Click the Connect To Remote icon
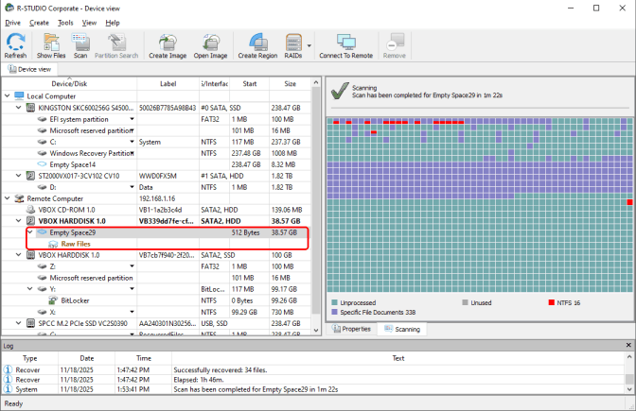This screenshot has width=636, height=411. point(345,45)
